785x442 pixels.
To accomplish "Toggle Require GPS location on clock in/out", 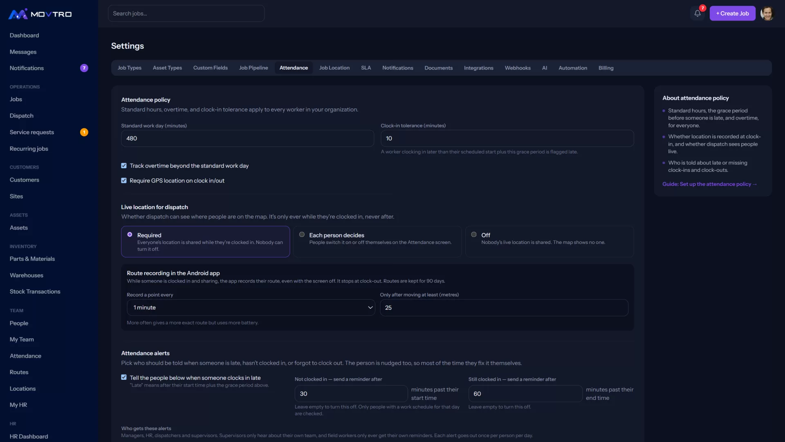I will [x=124, y=180].
